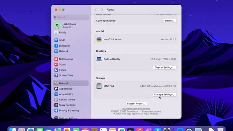Screen dimensions: 233x131
Task: Click the Coverage Expired label
Action: (106, 21)
